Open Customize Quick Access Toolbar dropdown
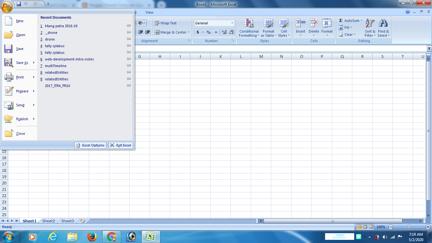This screenshot has height=243, width=432. point(48,4)
